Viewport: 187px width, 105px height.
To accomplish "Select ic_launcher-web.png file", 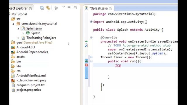I will (x=31, y=80).
